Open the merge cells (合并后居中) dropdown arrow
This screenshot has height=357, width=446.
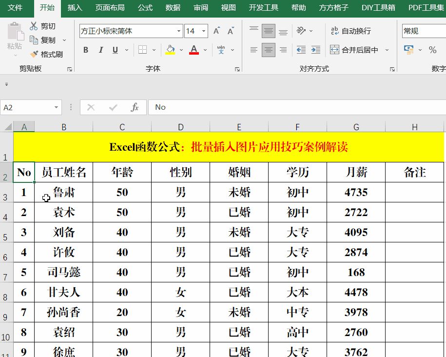pos(387,50)
